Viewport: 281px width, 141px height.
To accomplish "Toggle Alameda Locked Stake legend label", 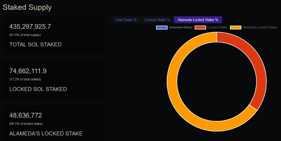I will [260, 27].
